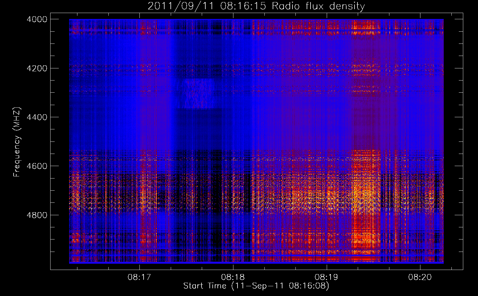This screenshot has height=296, width=478.
Task: Click the 4200 frequency tick label
Action: tap(37, 68)
